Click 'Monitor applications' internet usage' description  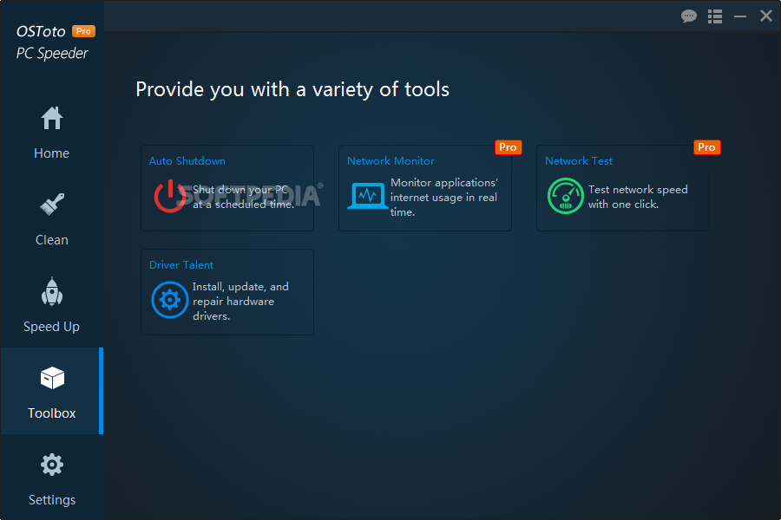(x=443, y=198)
